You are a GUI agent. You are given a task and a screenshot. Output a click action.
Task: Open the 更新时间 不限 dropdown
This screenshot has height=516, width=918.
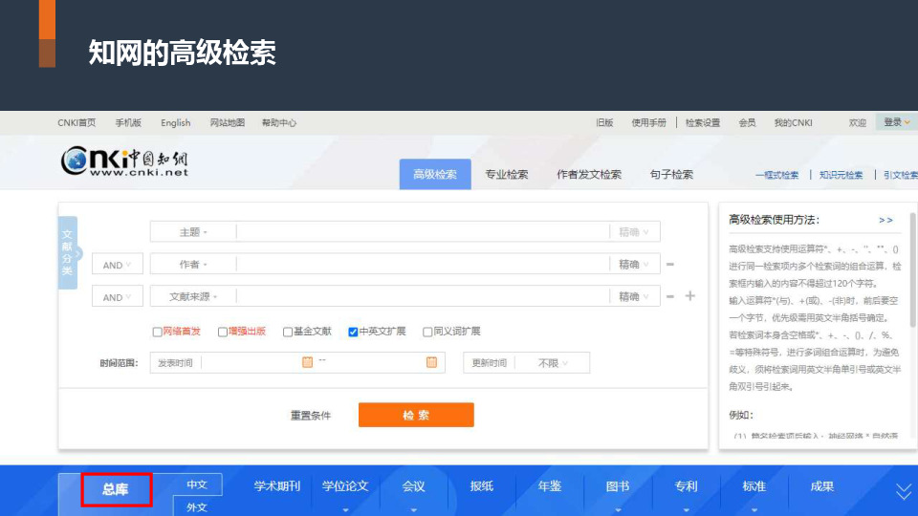(x=552, y=363)
